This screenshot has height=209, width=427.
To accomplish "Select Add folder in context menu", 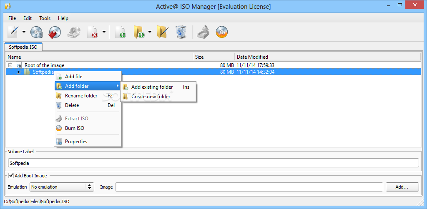I will click(x=88, y=86).
